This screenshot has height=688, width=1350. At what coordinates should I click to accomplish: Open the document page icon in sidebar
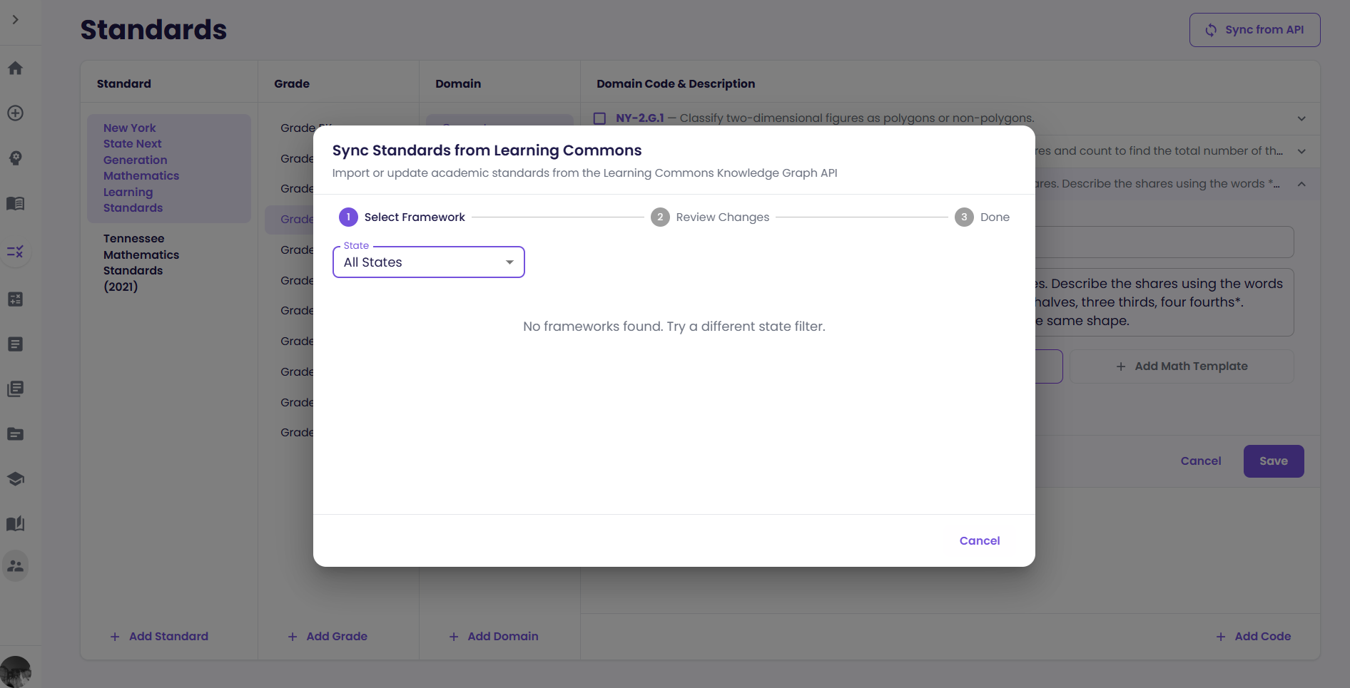tap(15, 344)
